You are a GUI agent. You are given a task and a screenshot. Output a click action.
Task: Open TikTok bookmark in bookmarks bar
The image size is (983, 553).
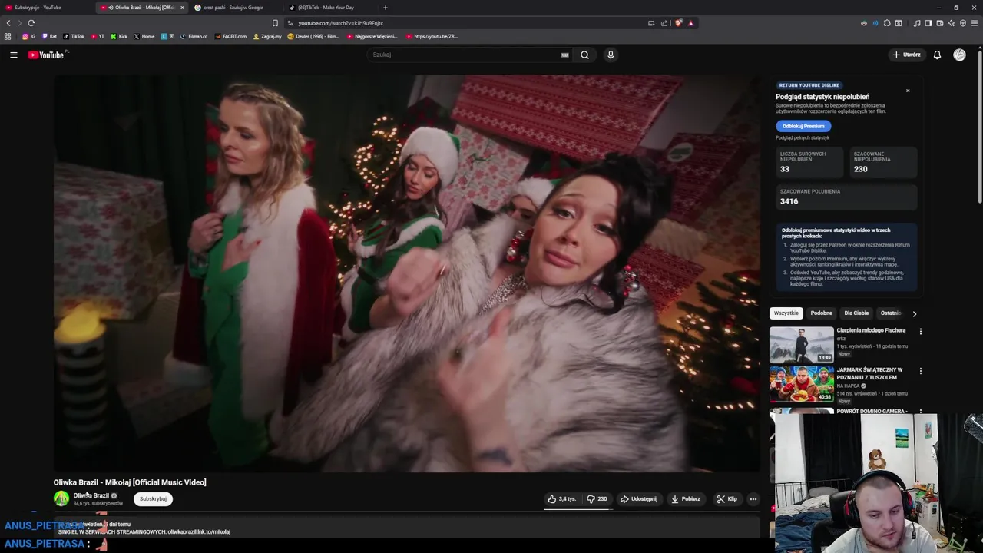click(74, 36)
